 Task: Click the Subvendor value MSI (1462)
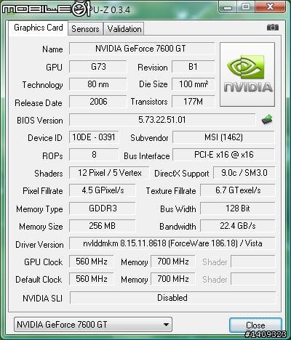tap(223, 137)
